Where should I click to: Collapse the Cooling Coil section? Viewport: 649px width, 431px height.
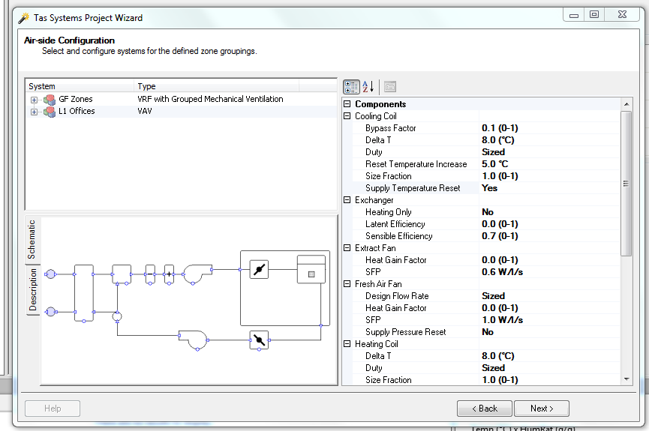tap(347, 116)
